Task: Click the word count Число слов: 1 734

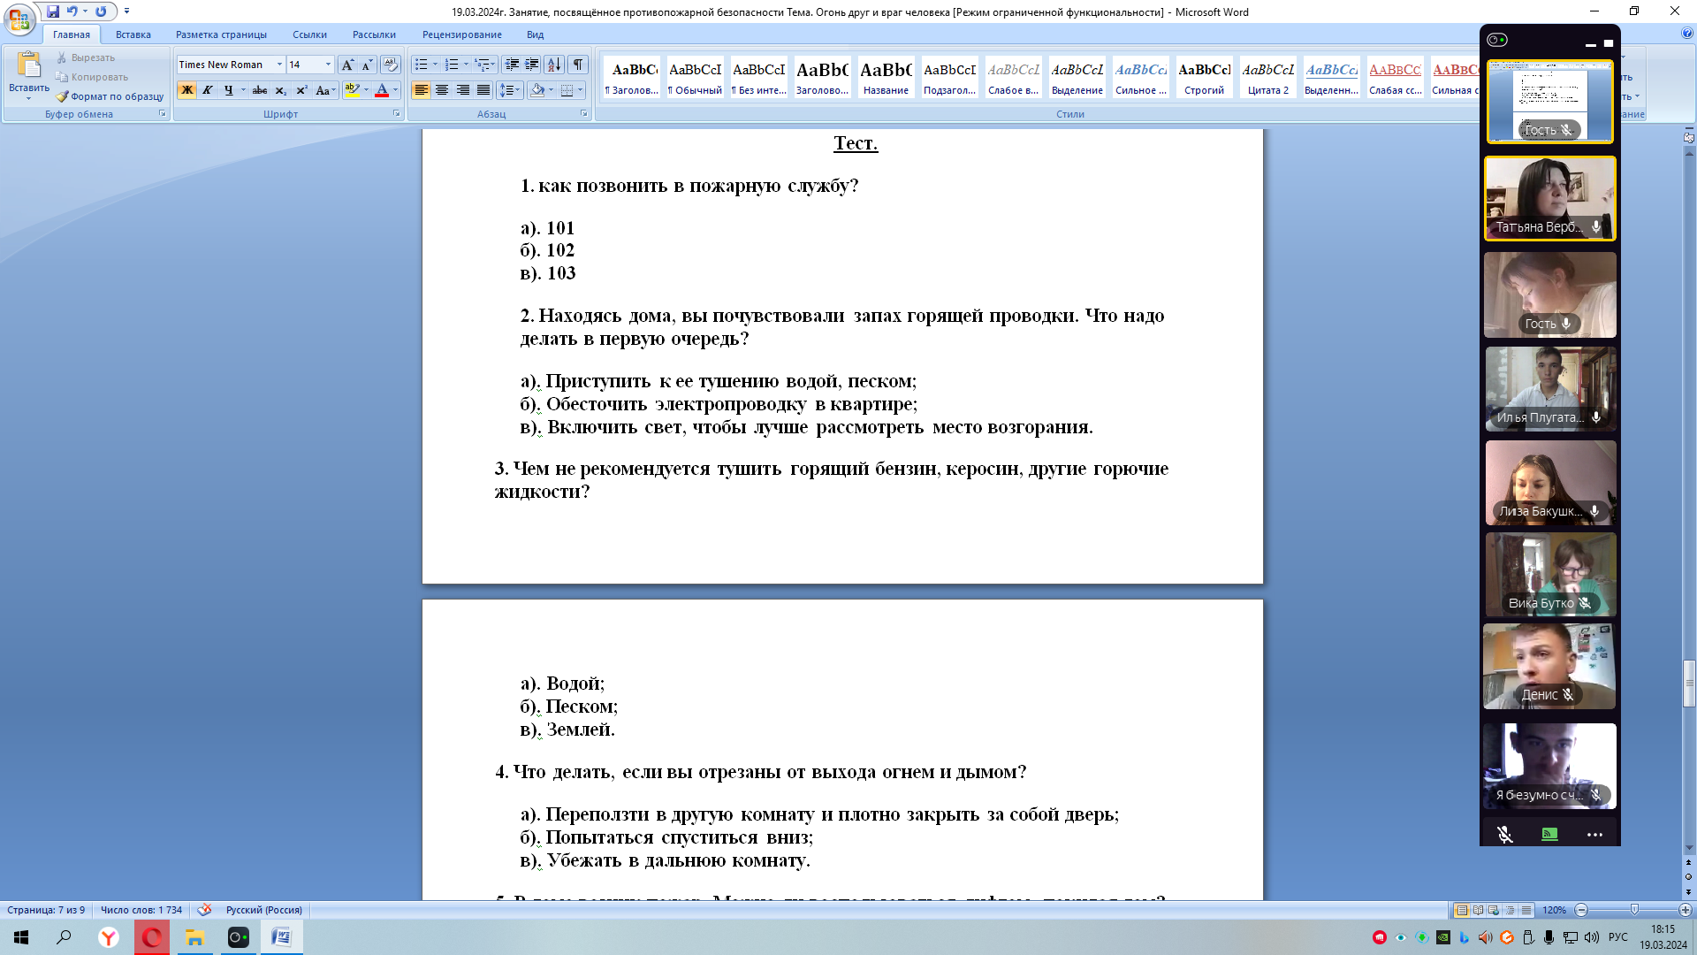Action: click(141, 910)
